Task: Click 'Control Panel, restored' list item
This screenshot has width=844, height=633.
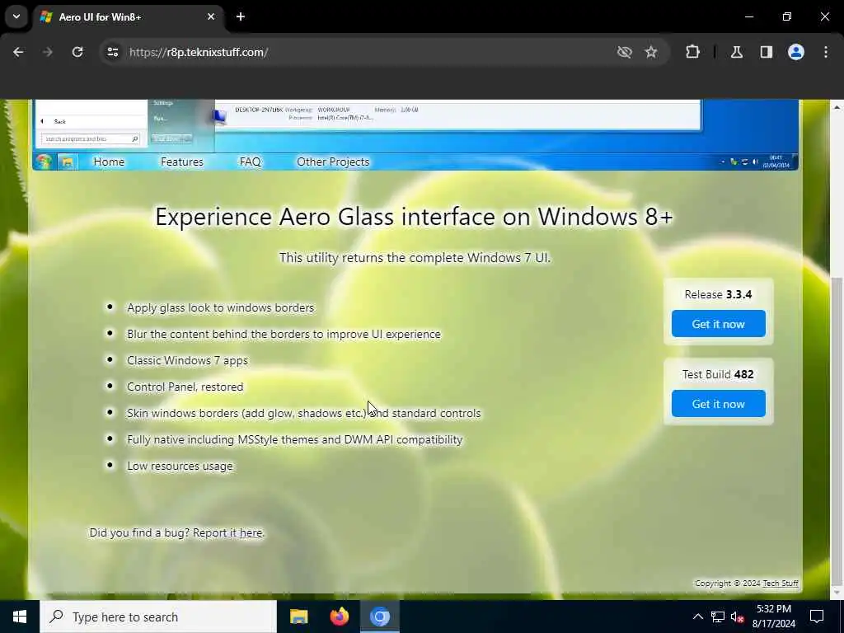Action: (x=185, y=387)
